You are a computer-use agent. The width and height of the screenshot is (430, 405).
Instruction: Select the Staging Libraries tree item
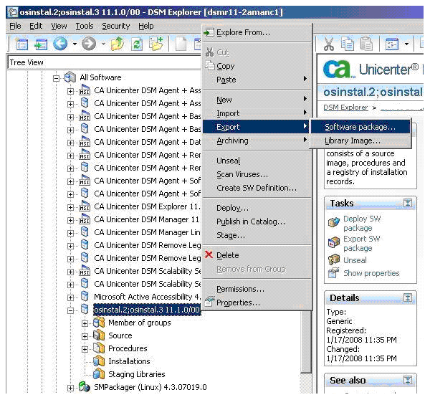[x=136, y=374]
